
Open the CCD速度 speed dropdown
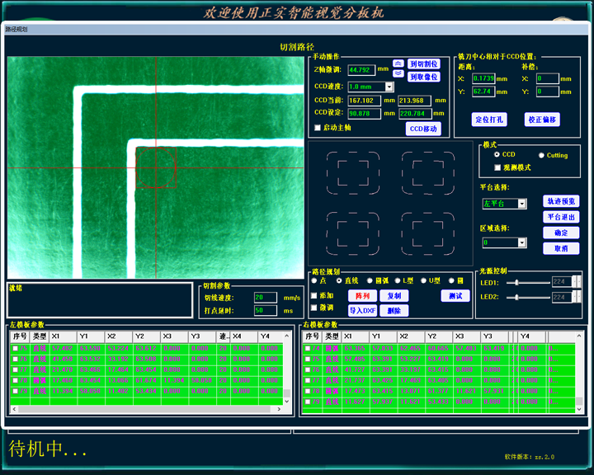click(x=389, y=87)
